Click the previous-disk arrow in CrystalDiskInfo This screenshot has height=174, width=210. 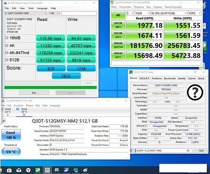4,120
